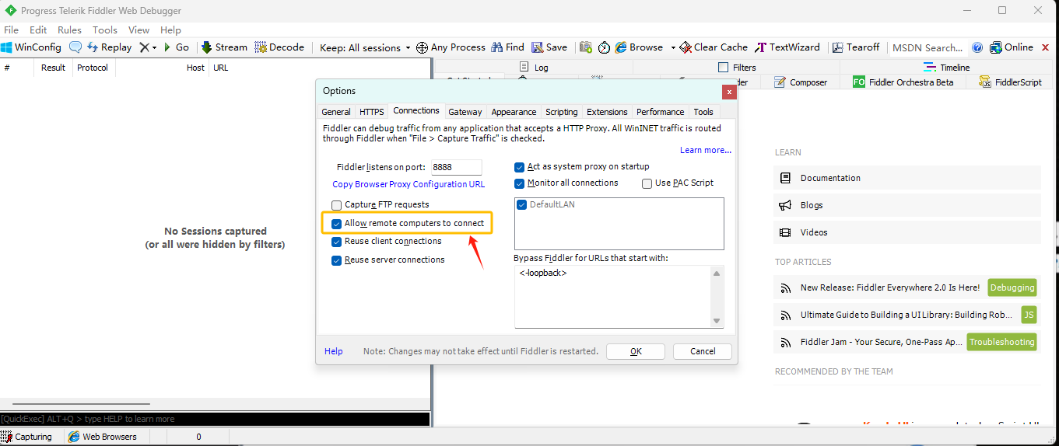Toggle Monitor all connections checkbox
Image resolution: width=1059 pixels, height=446 pixels.
tap(520, 183)
